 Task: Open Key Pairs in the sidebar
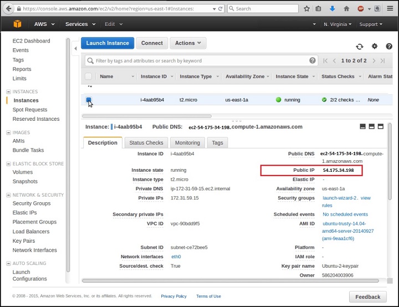point(24,241)
